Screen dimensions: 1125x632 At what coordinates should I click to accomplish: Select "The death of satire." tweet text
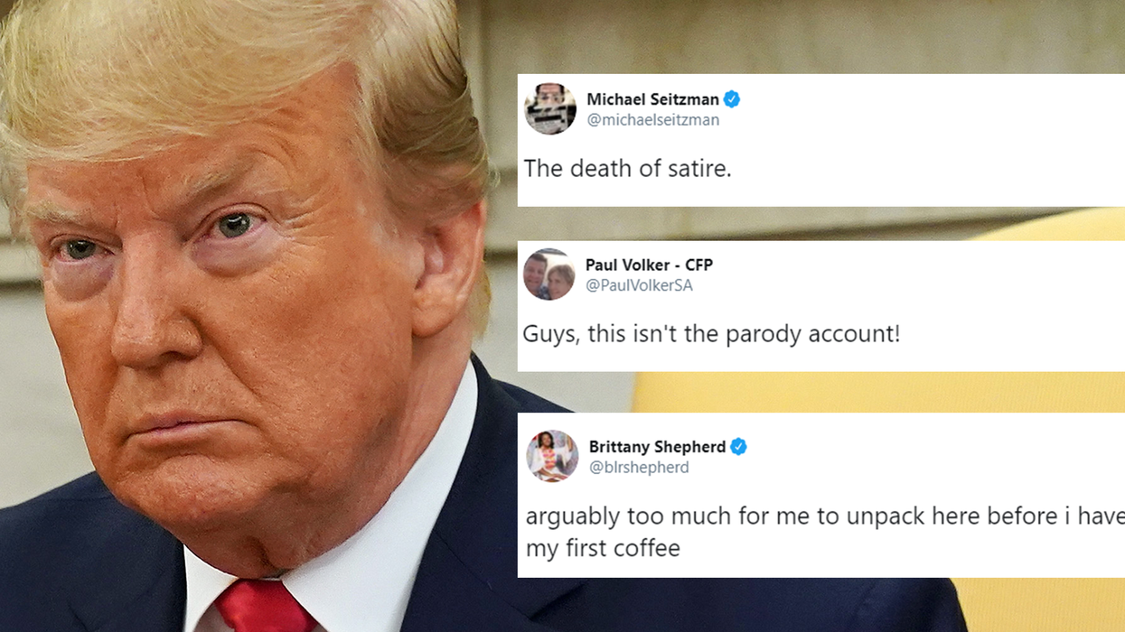point(627,168)
